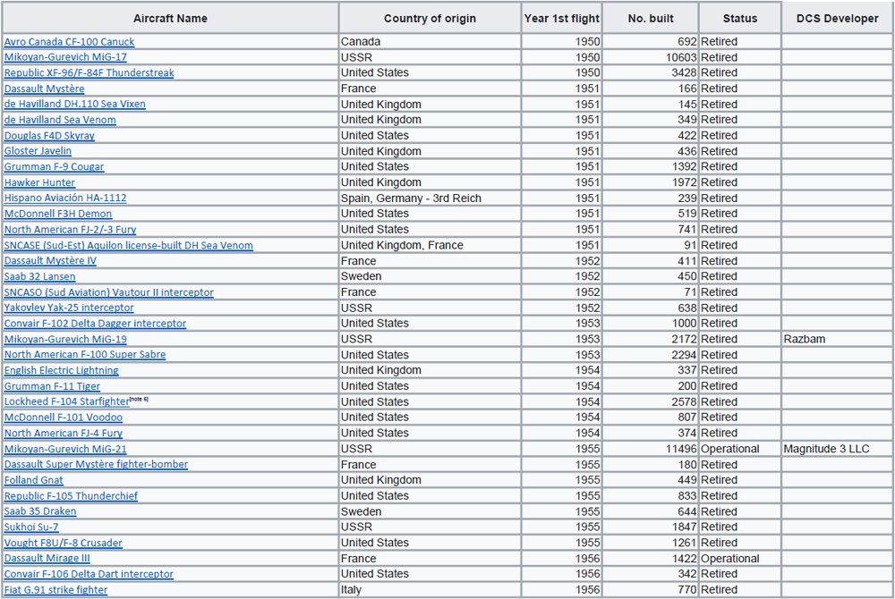Screen dimensions: 895x599
Task: Click the Hawker Hunter hyperlink
Action: click(39, 182)
